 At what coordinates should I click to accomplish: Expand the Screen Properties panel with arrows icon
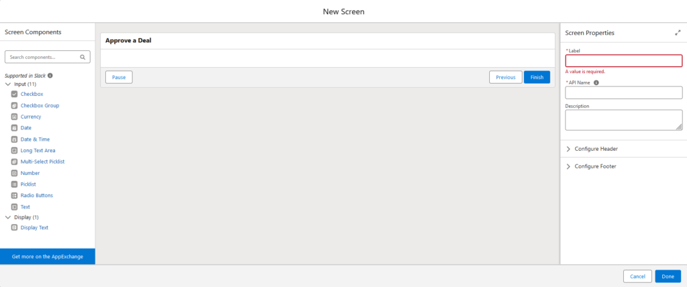click(x=677, y=33)
